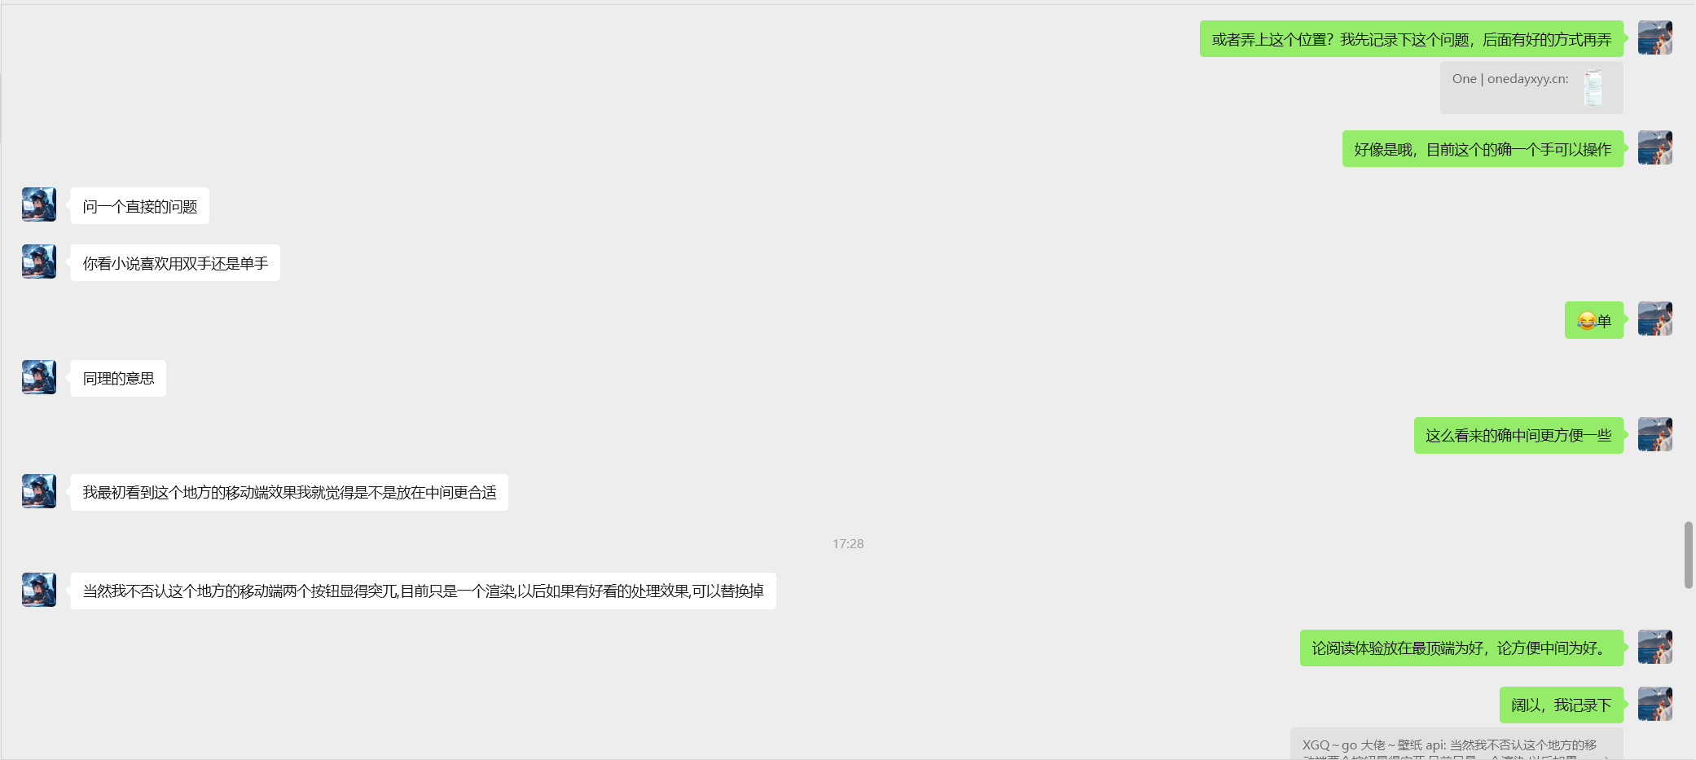Open image thumbnail in onedayxyy.cn quote

[1593, 88]
